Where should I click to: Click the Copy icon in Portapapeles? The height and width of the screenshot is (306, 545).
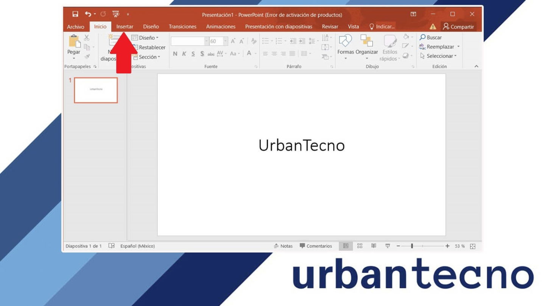pos(87,47)
